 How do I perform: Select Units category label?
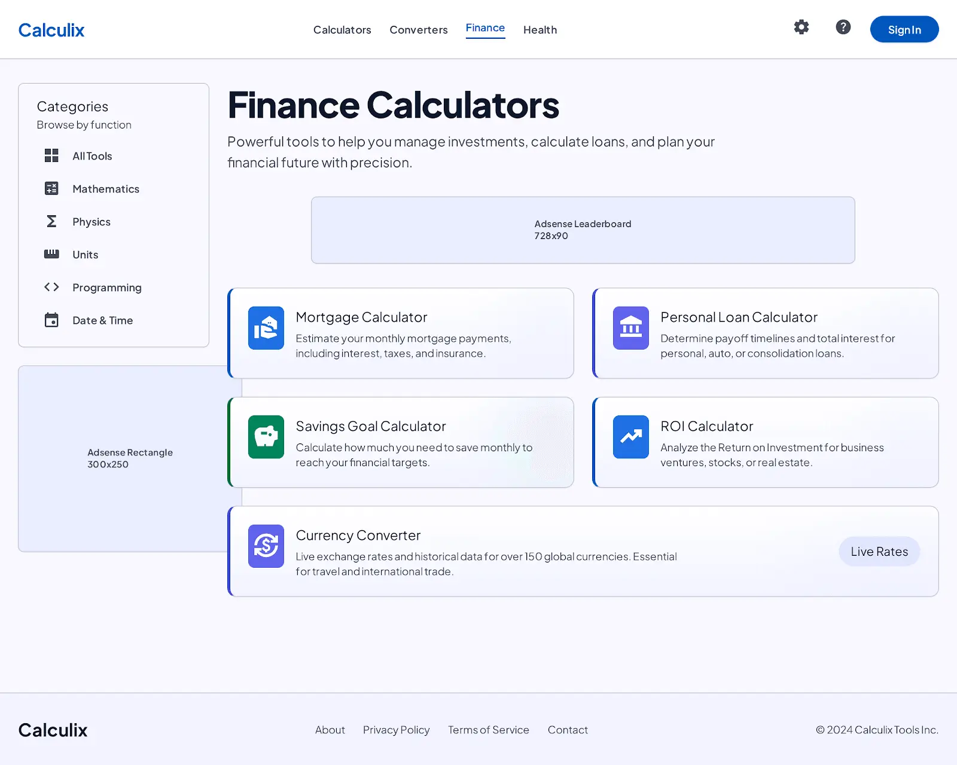click(x=86, y=255)
